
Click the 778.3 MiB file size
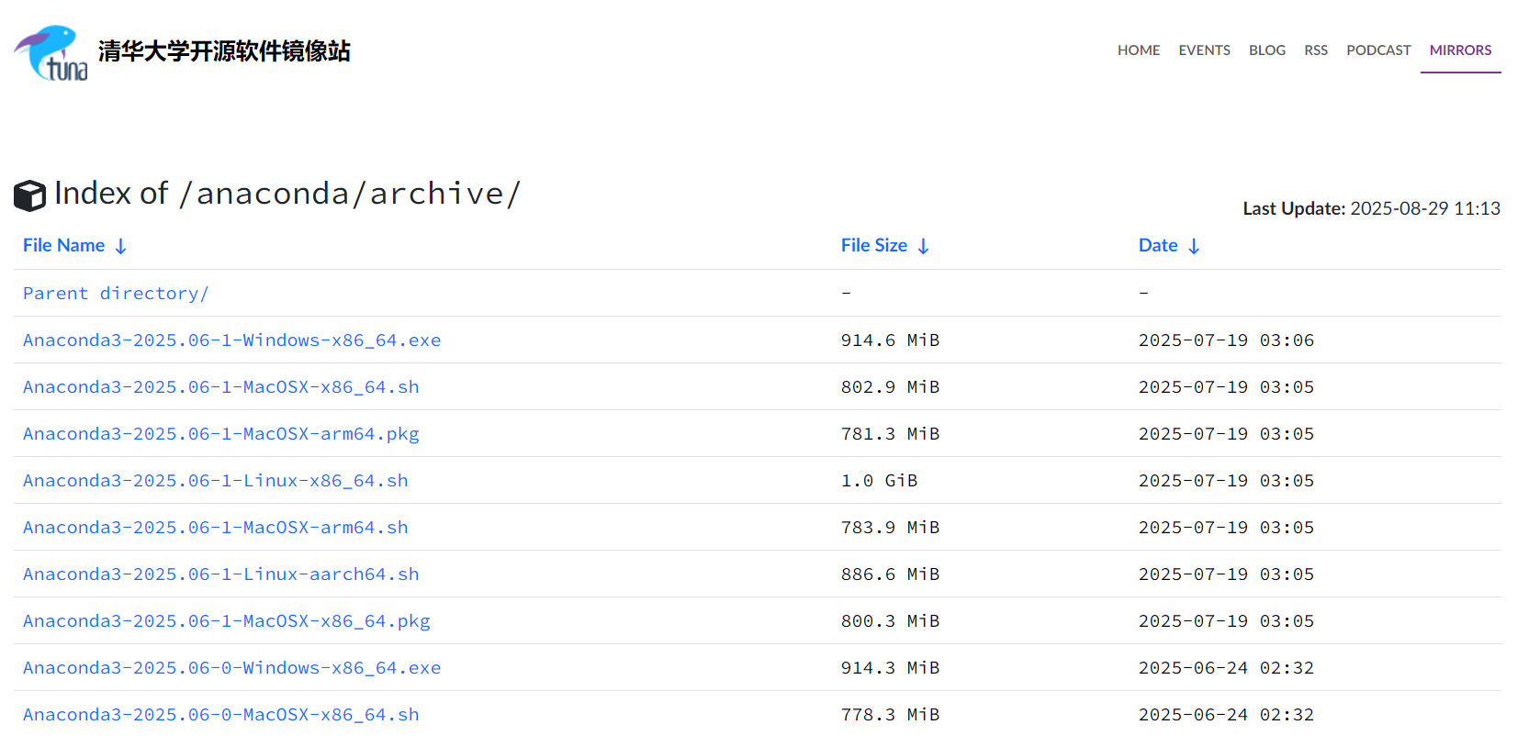tap(890, 714)
